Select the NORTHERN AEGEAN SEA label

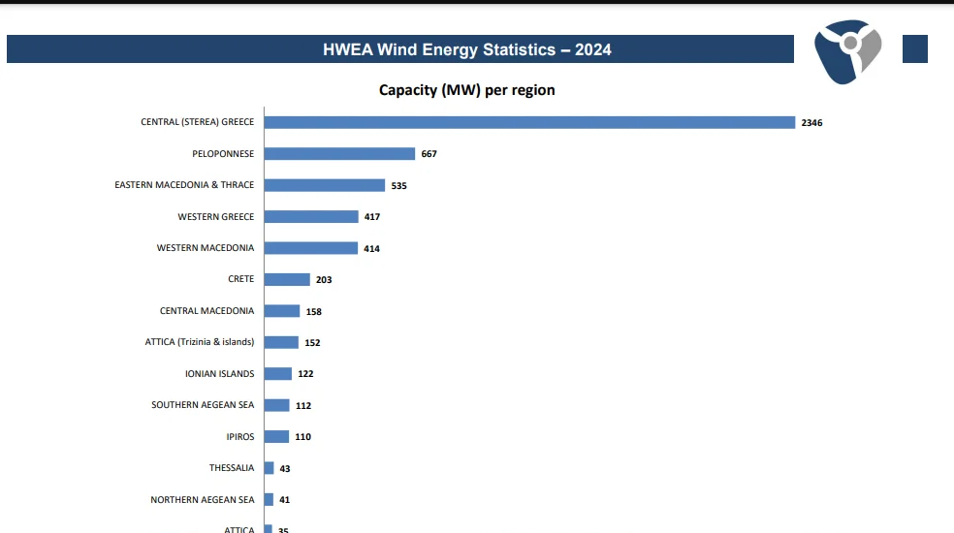(x=203, y=500)
